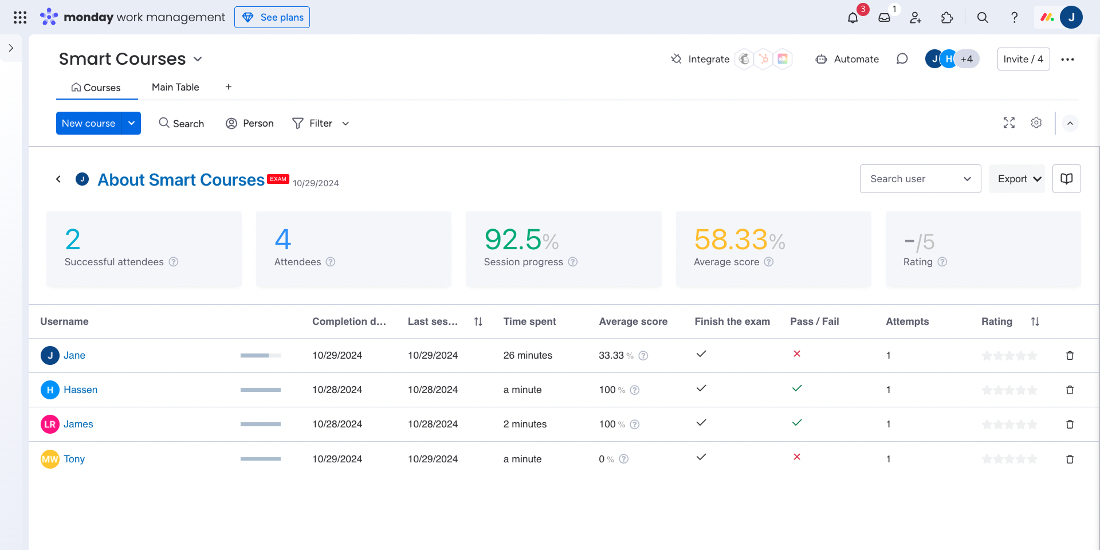Delete Jane's row with trash icon
The image size is (1100, 550).
(x=1069, y=356)
